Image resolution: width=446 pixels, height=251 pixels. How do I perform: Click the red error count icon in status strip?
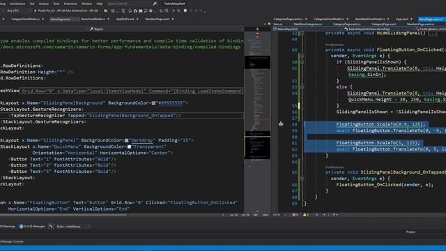tap(294, 215)
